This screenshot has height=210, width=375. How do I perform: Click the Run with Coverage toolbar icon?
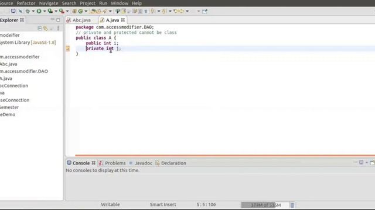(50, 11)
